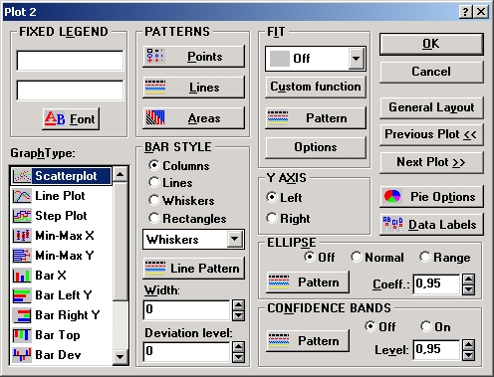Click GraphType list scroll up arrow
The height and width of the screenshot is (377, 494).
click(x=120, y=174)
